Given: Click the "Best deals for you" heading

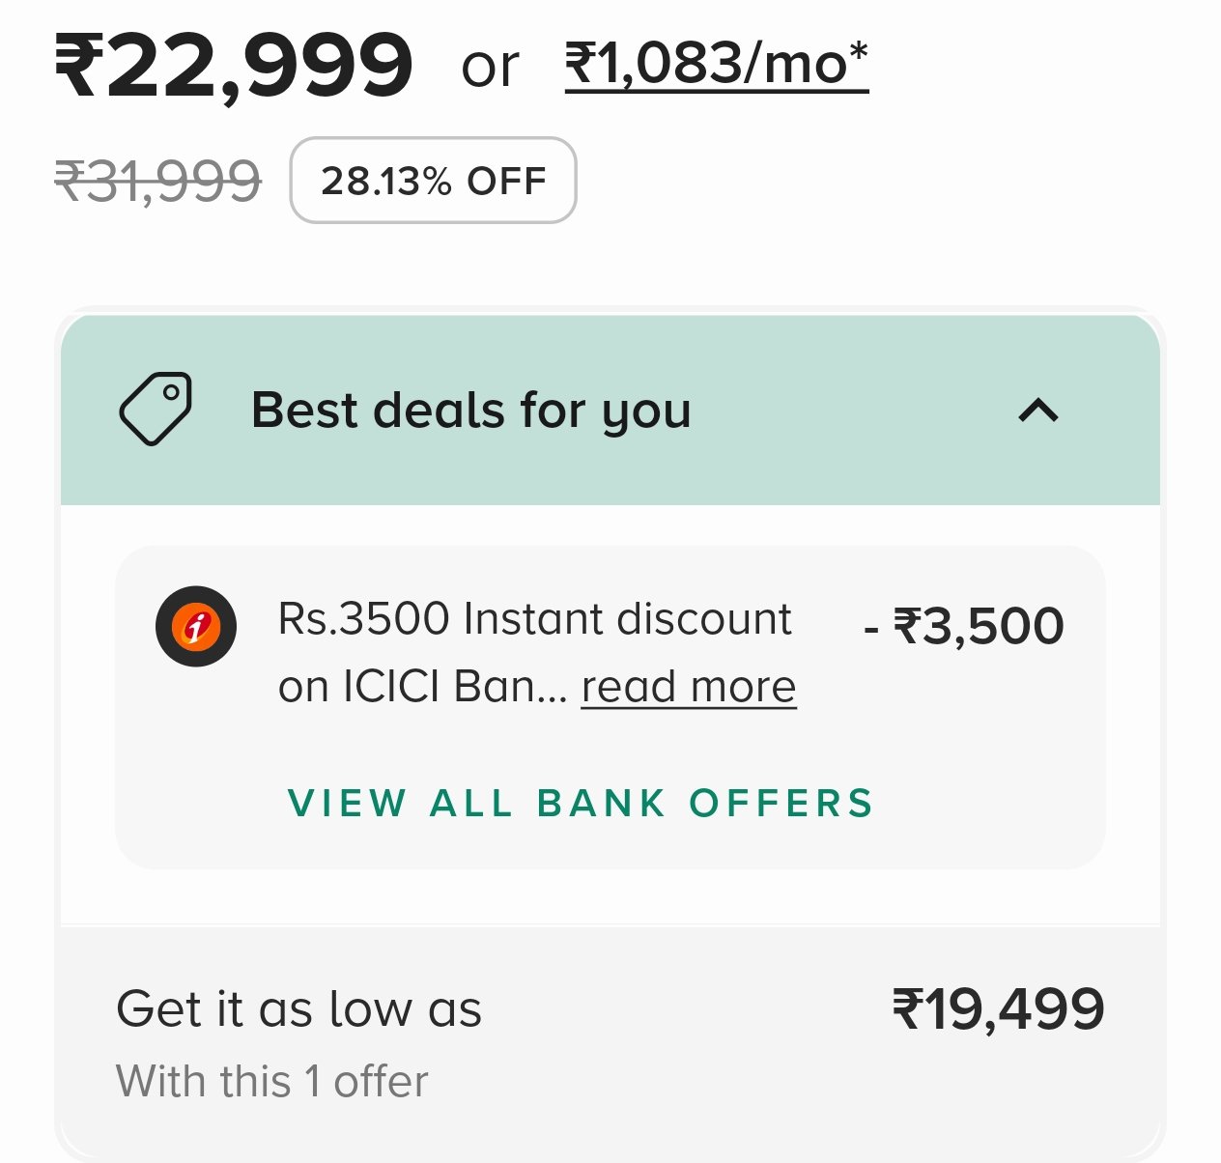Looking at the screenshot, I should 470,410.
